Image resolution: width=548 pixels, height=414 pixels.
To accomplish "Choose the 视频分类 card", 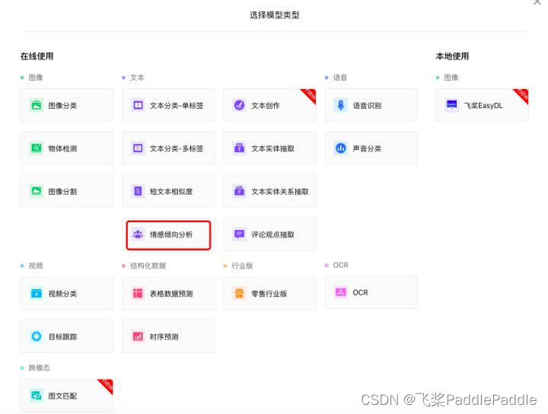I will pyautogui.click(x=67, y=294).
